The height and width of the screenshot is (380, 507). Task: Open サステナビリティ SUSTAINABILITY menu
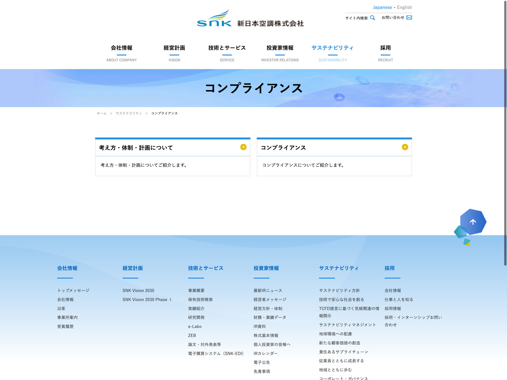pos(332,53)
